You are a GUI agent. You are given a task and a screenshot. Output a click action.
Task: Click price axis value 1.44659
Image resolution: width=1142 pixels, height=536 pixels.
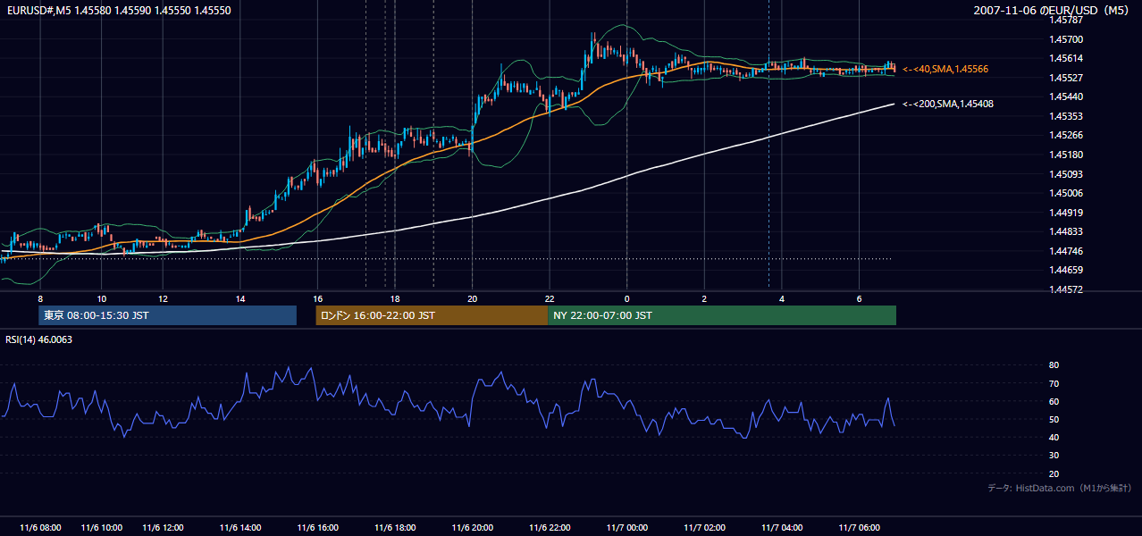pos(1066,270)
